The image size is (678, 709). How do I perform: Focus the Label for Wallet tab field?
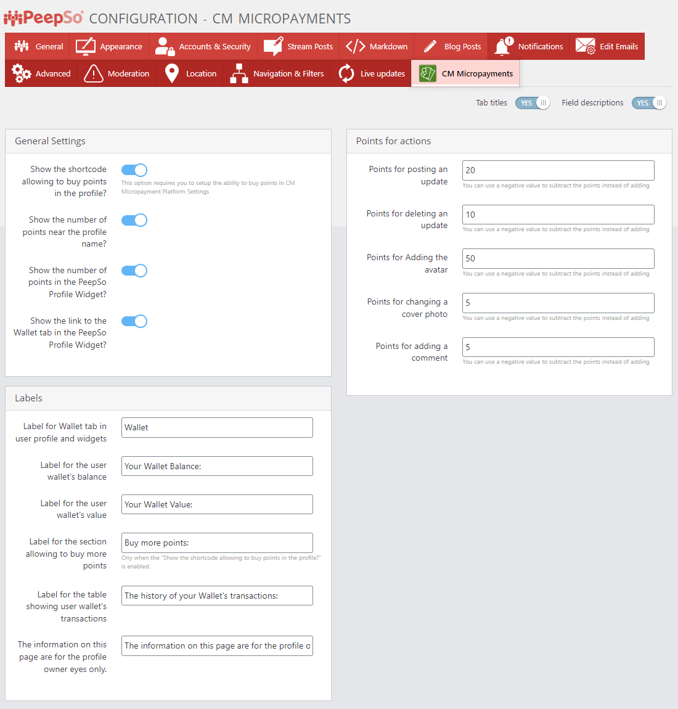217,428
